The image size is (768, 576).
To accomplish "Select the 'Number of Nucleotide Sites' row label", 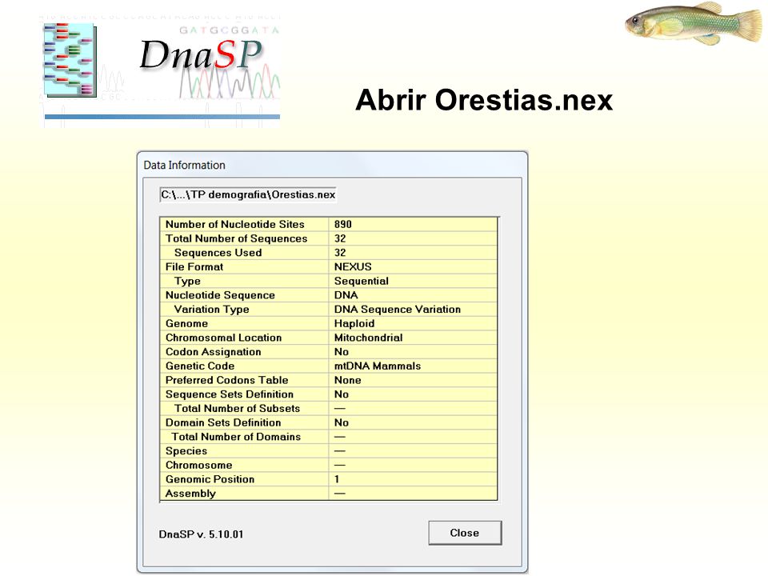I will [x=234, y=224].
